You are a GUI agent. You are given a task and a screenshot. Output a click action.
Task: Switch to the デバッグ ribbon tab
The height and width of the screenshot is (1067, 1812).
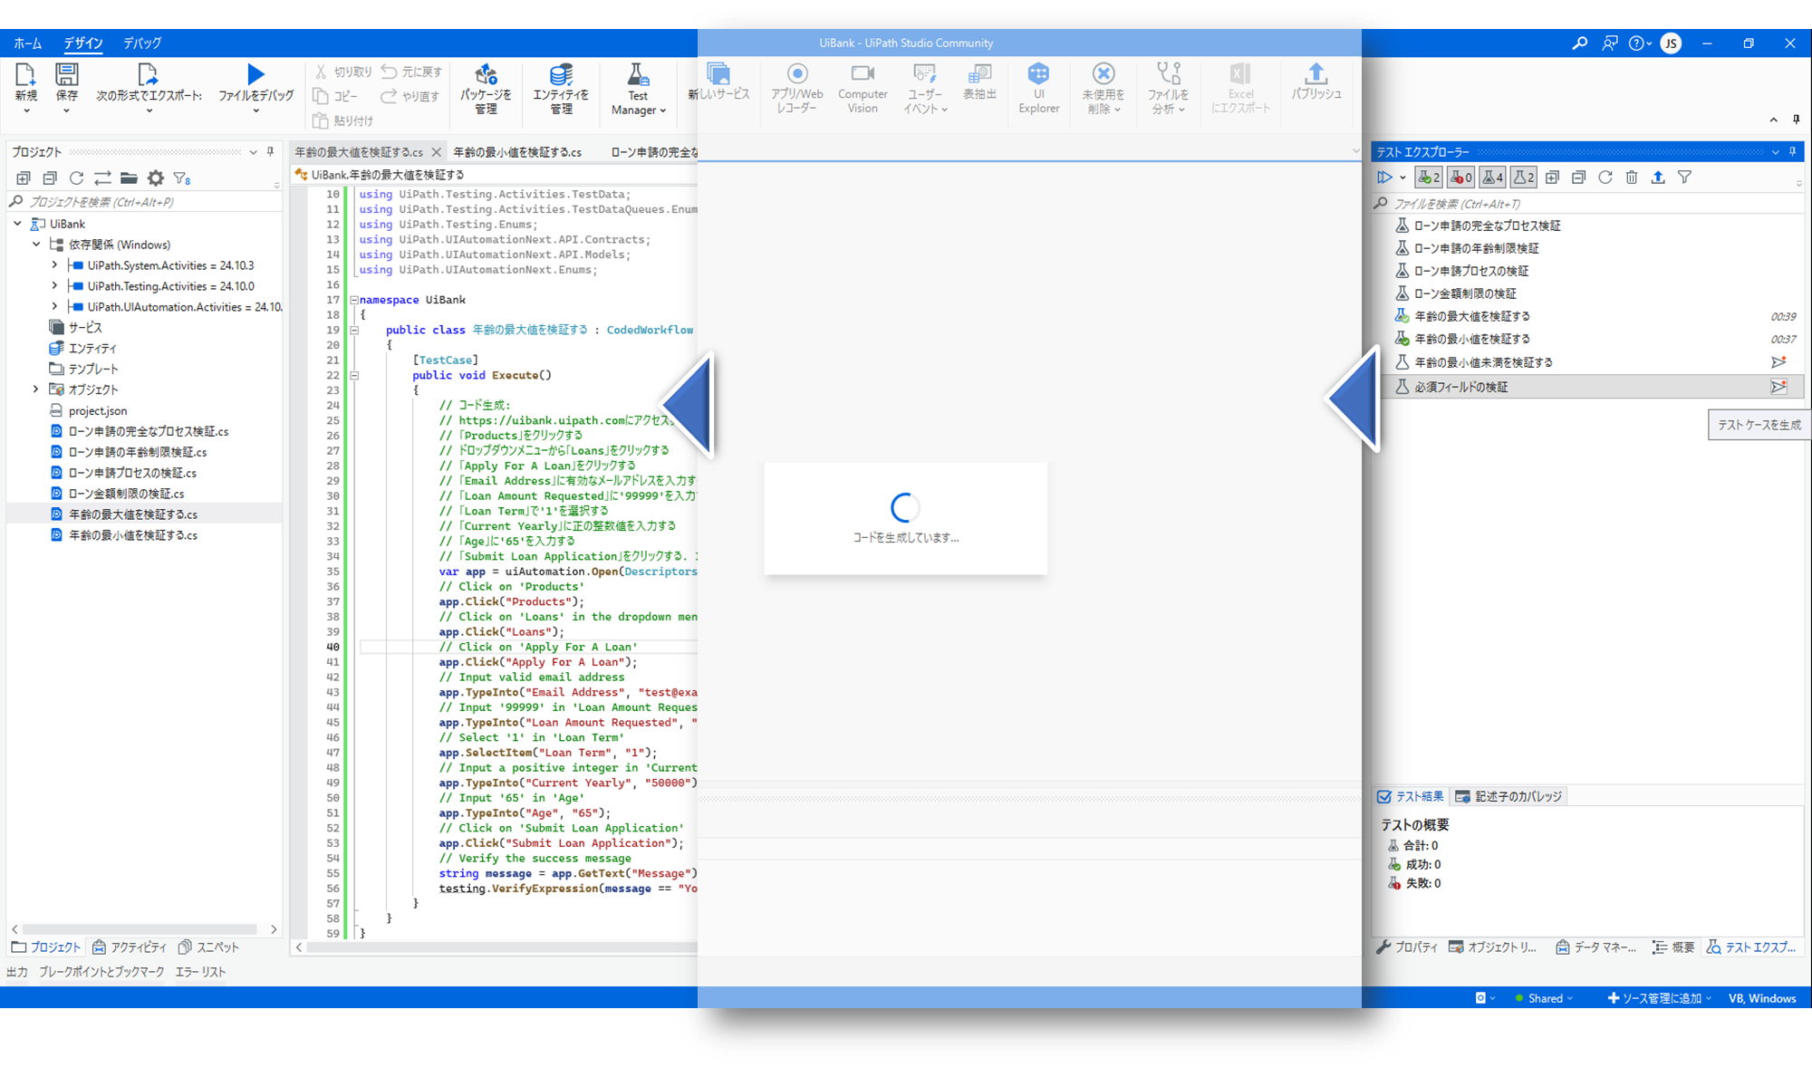pyautogui.click(x=142, y=43)
